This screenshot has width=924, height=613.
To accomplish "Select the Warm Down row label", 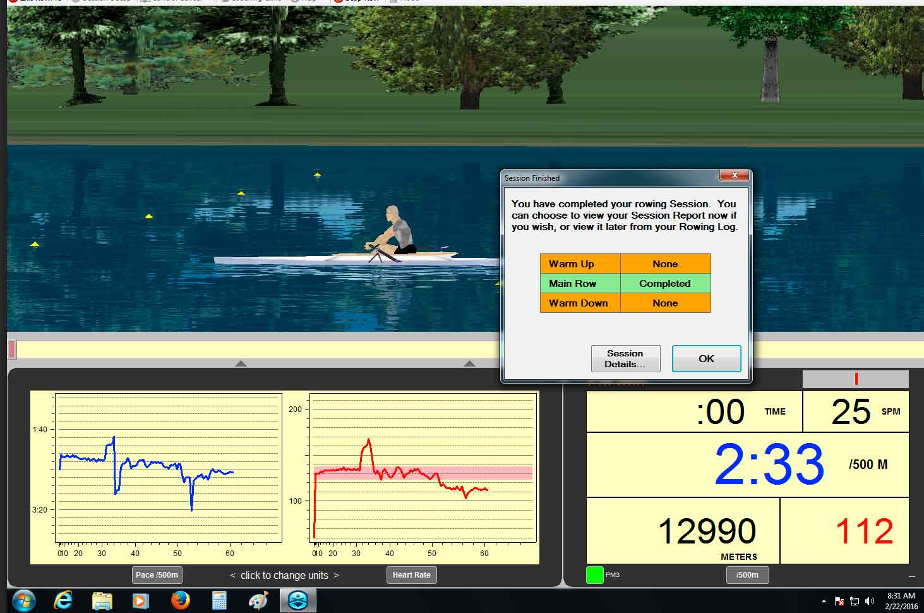I will [580, 303].
